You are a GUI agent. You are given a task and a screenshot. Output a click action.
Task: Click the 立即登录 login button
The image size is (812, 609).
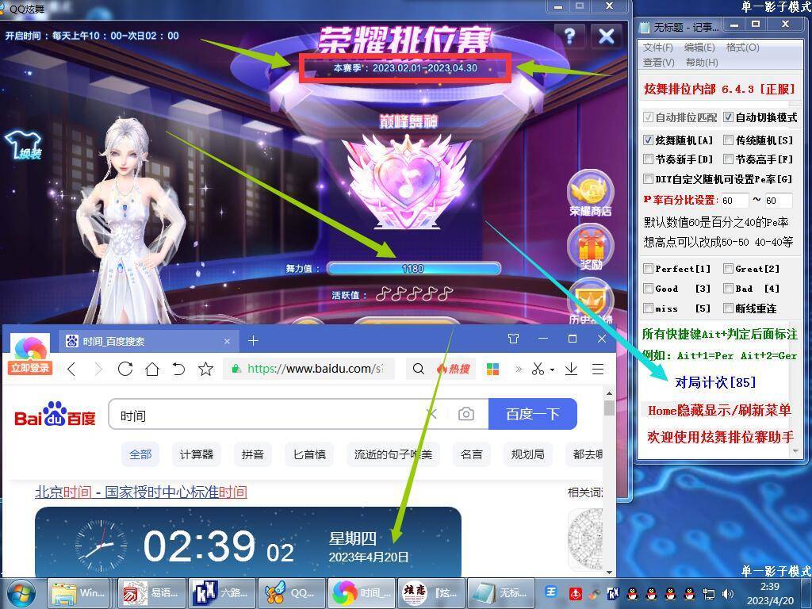[29, 368]
